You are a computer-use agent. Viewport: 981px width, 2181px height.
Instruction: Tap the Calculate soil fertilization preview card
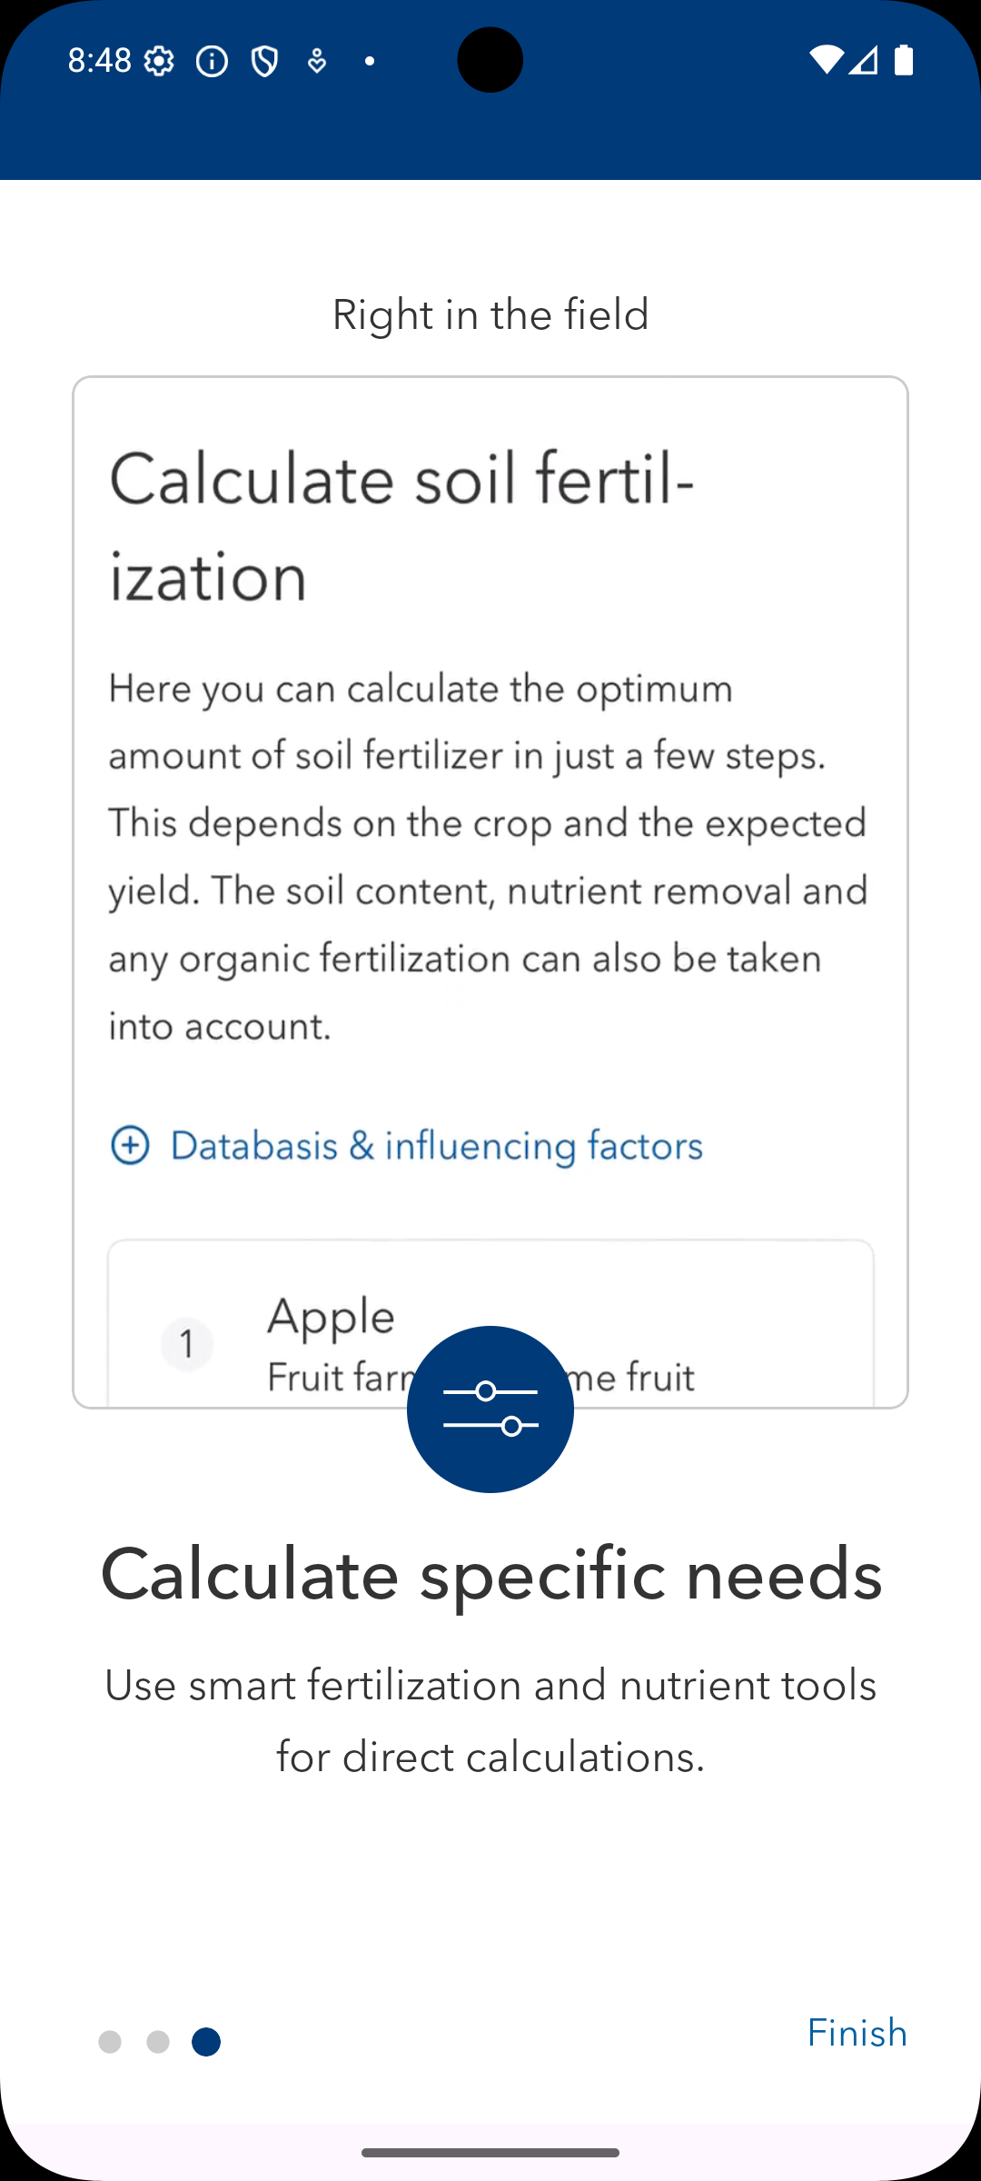(x=490, y=818)
